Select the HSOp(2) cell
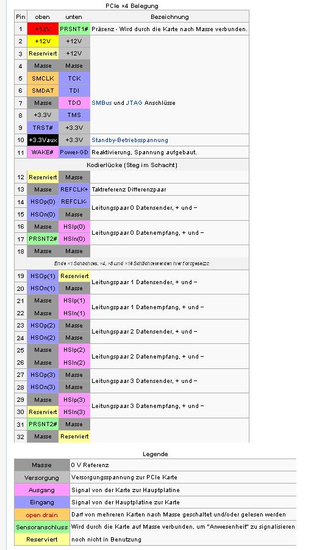 (x=43, y=326)
